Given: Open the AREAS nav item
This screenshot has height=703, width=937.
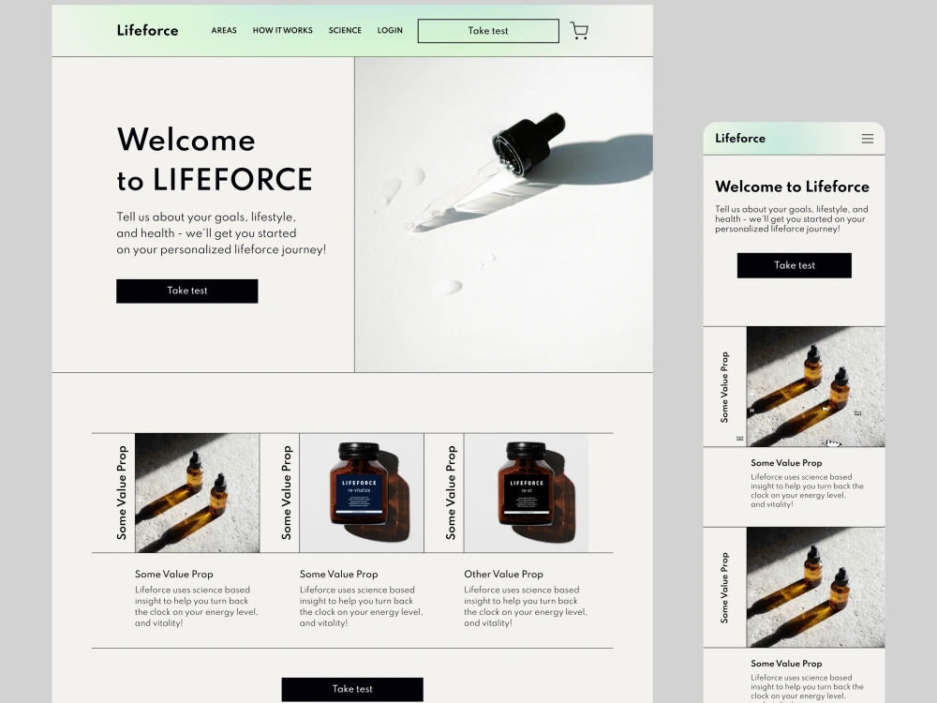Looking at the screenshot, I should click(224, 31).
